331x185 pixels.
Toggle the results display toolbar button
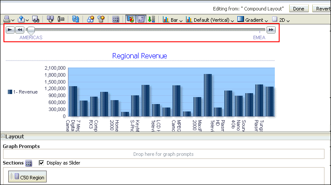130,20
